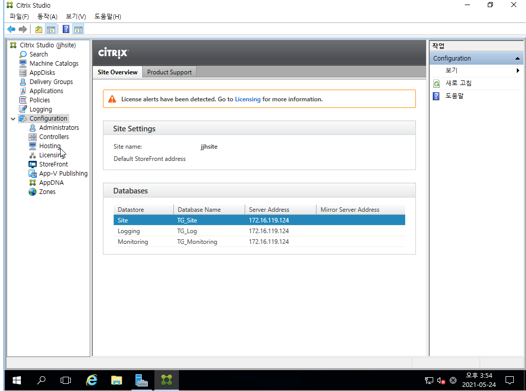Click the Mirror Server Address column header

coord(361,210)
